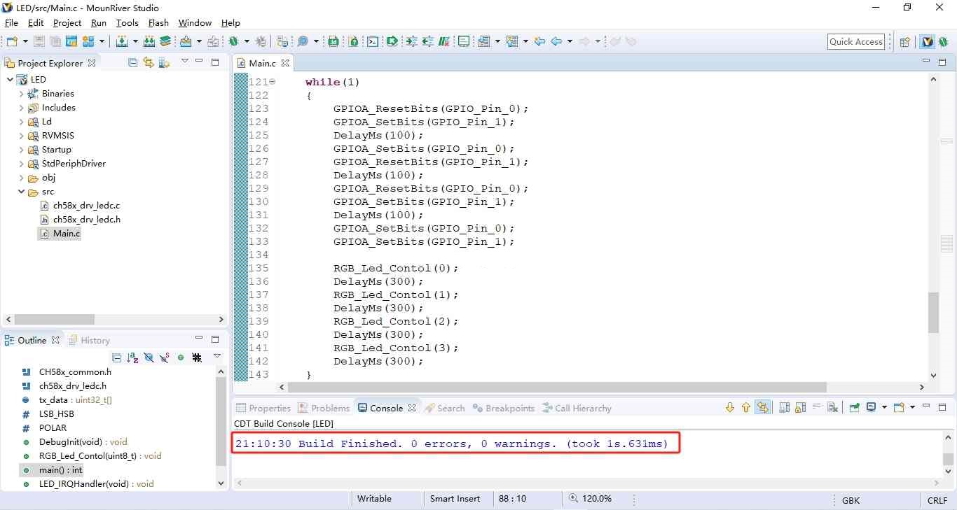The width and height of the screenshot is (957, 510).
Task: Click the Download/flash chip icon
Action: pyautogui.click(x=186, y=42)
